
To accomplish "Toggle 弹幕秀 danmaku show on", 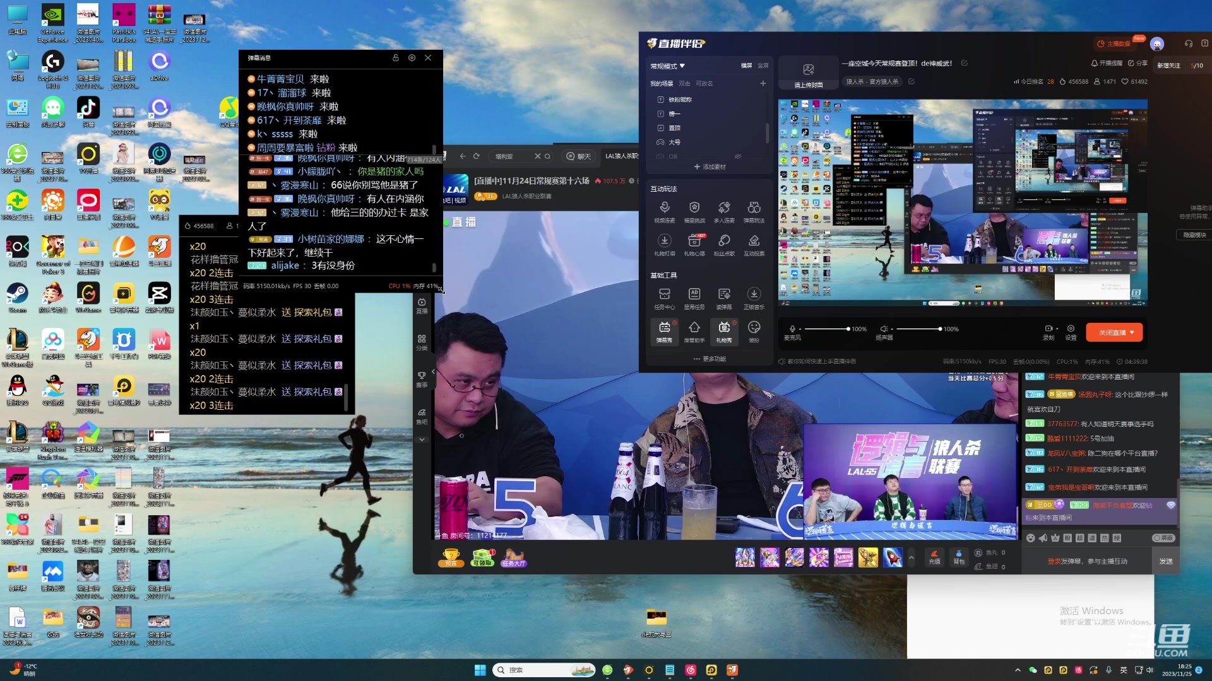I will click(665, 332).
